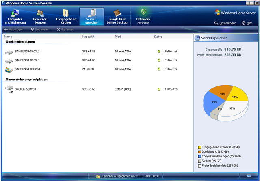Minimize the Windows Home Server-Konsole window
Screen dimensions: 260x181
click(x=247, y=3)
